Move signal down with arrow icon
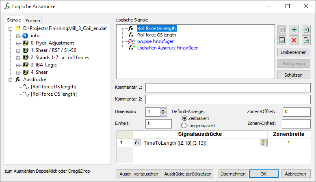The height and width of the screenshot is (182, 316). (282, 40)
